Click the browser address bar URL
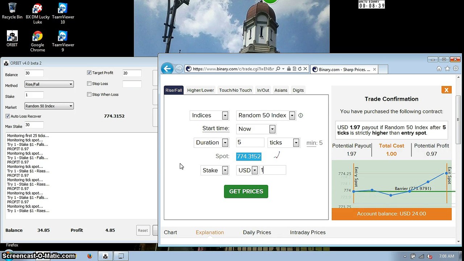This screenshot has height=261, width=464. (x=233, y=69)
